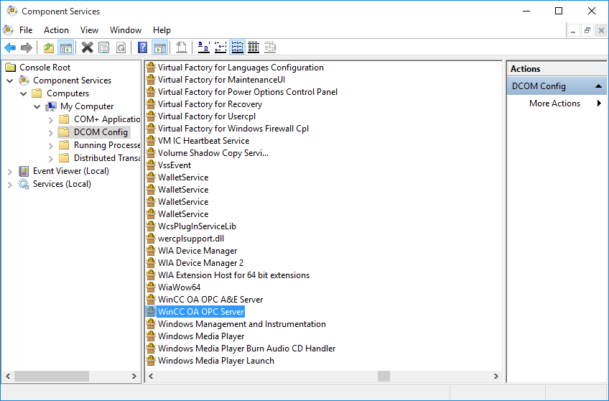Screen dimensions: 609x401
Task: Expand the Event Viewer (Local) node
Action: tap(10, 171)
